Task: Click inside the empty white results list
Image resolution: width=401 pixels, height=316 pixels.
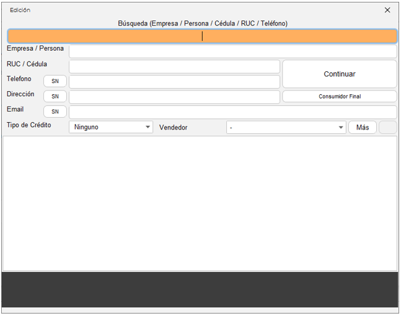Action: (200, 203)
